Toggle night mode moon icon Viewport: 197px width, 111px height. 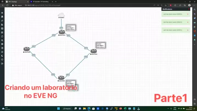coord(2,56)
